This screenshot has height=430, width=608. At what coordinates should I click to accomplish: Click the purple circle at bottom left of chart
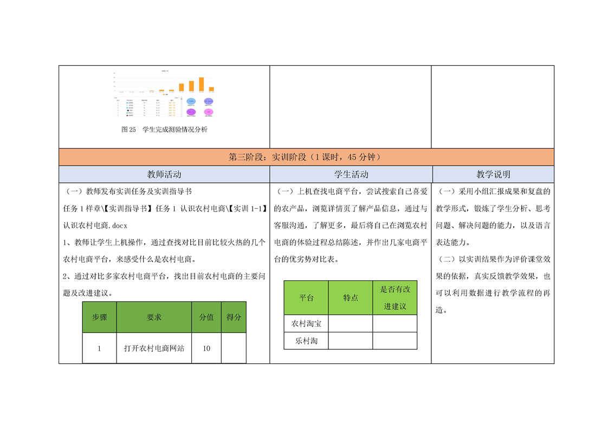coord(191,112)
